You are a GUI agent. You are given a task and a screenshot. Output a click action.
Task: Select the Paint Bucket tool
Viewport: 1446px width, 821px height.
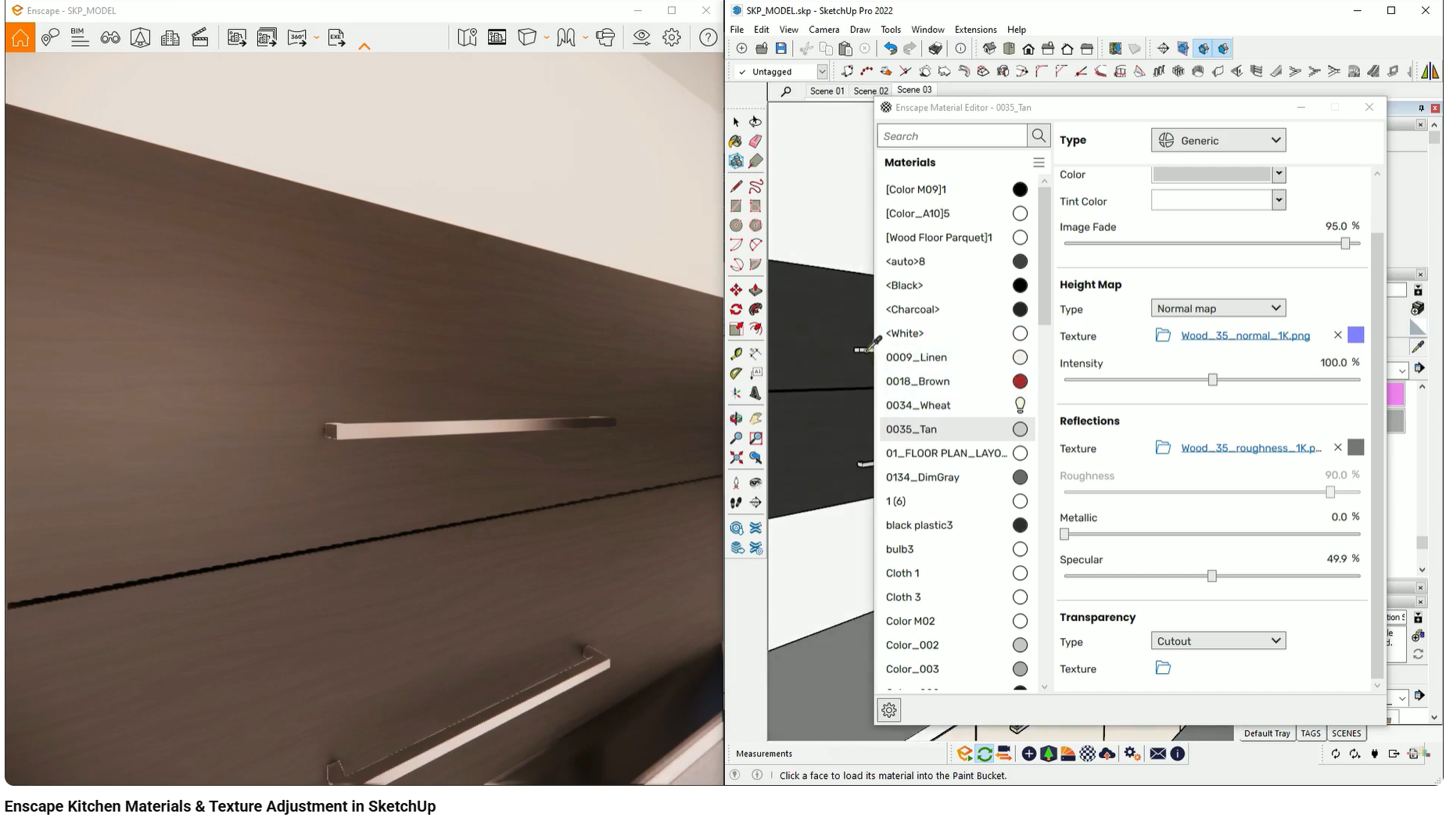pos(736,142)
